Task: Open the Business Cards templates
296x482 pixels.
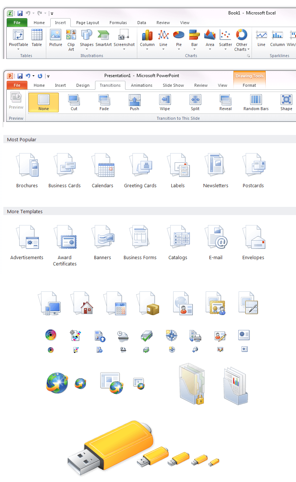Action: [x=65, y=170]
